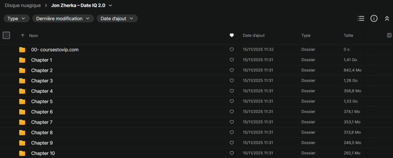
Task: Click the Chapter 1 folder icon
Action: tap(22, 60)
